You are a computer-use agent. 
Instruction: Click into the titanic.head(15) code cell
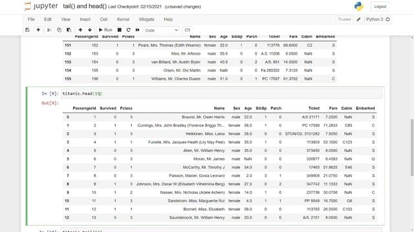pyautogui.click(x=222, y=93)
